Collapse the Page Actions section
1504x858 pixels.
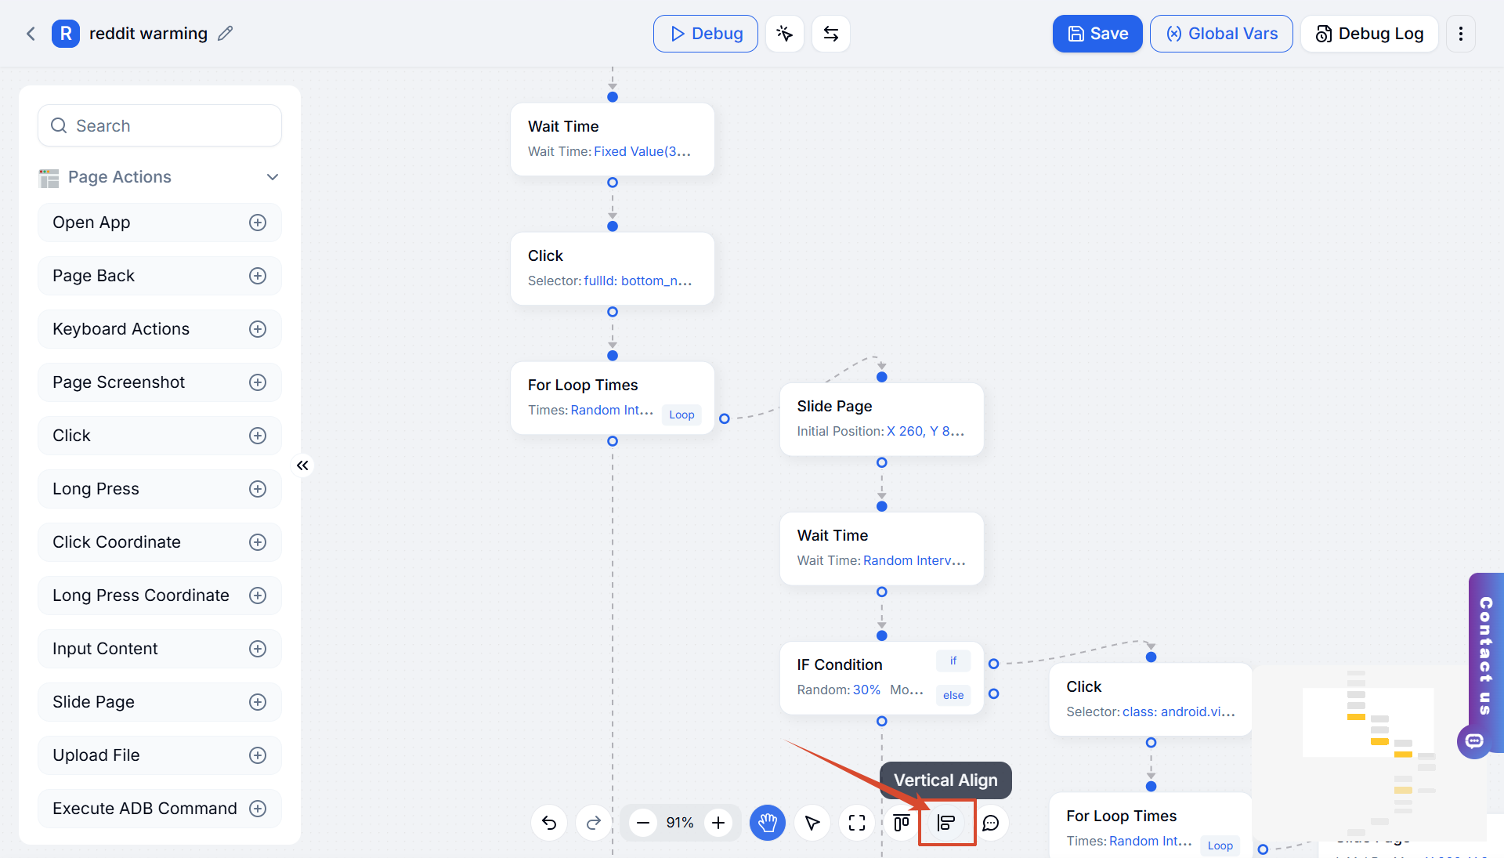click(x=273, y=177)
